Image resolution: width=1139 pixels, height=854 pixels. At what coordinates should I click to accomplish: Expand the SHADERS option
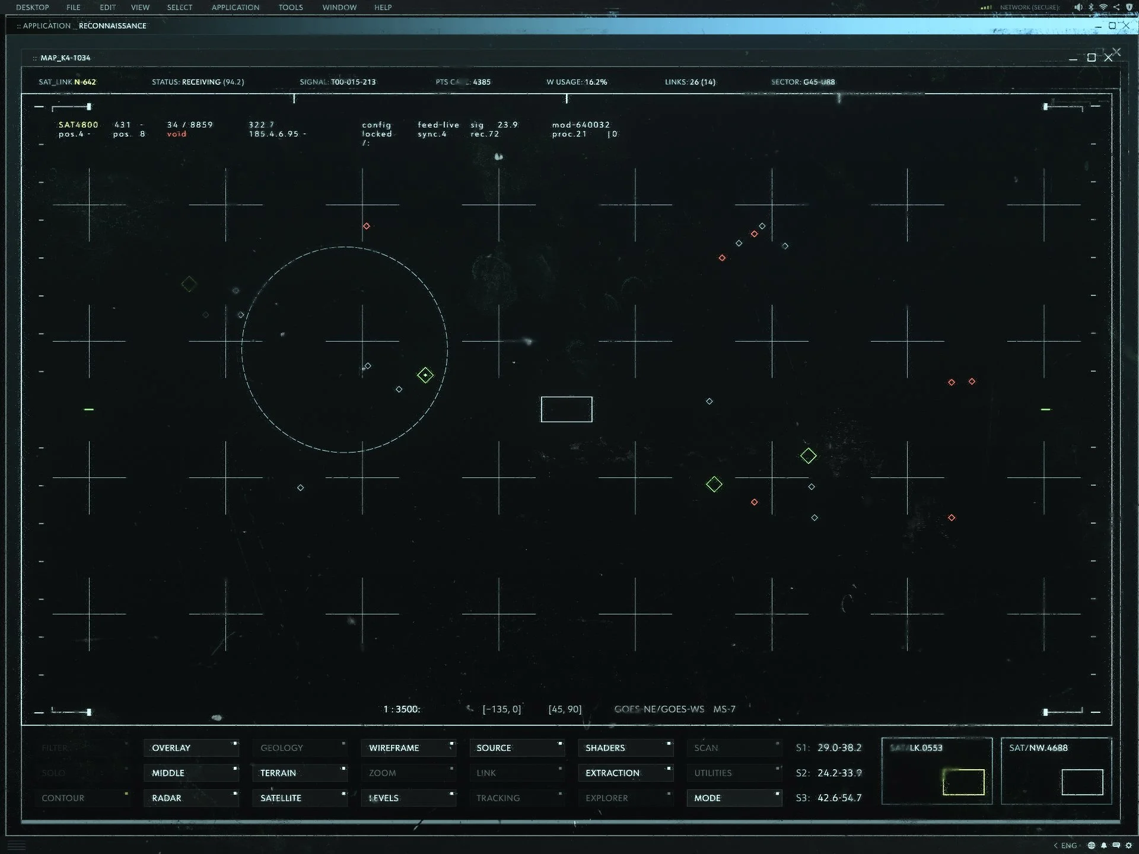click(x=625, y=748)
